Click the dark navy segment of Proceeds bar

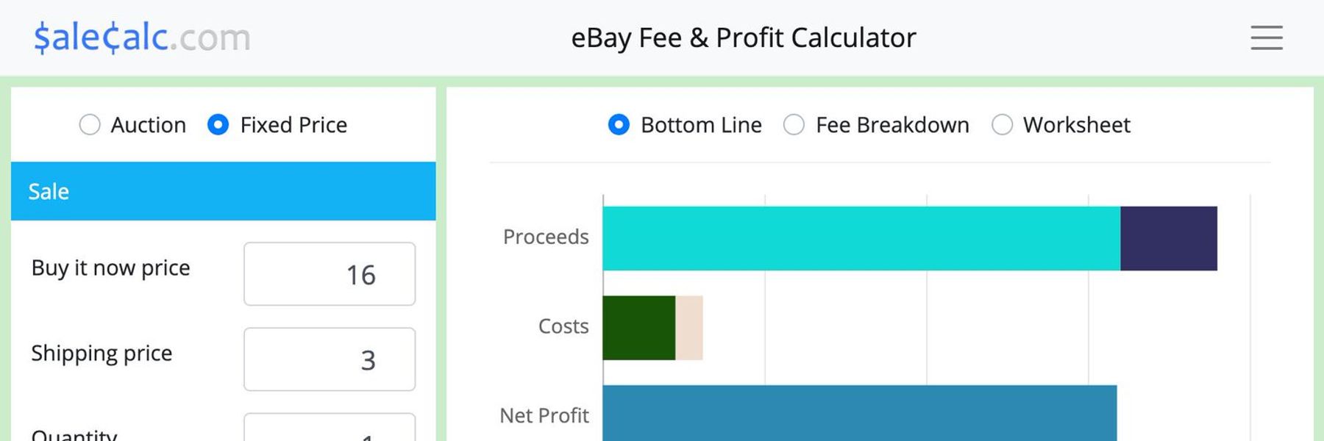click(1168, 237)
